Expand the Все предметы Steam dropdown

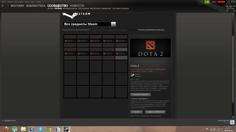[113, 24]
